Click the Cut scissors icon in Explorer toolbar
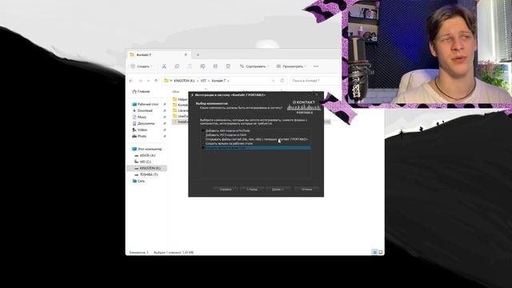Viewport: 512px width, 288px height. 164,66
